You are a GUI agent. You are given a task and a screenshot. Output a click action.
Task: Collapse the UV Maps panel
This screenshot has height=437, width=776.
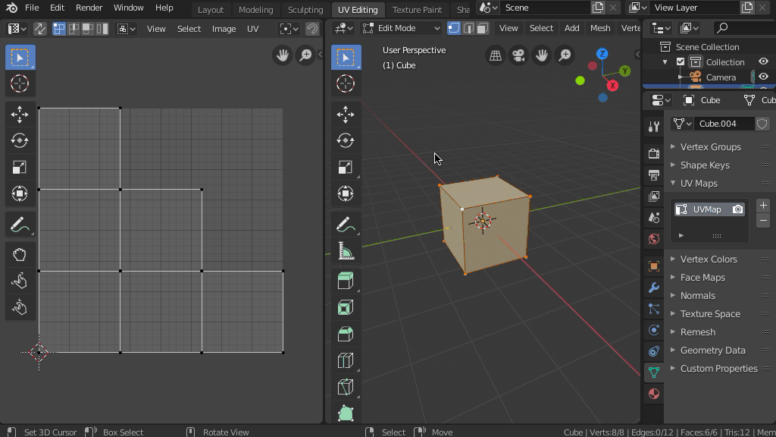point(698,183)
